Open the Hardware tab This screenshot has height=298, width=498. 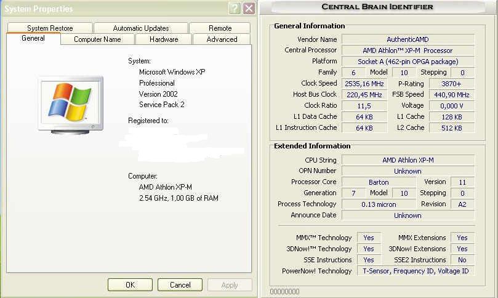click(164, 39)
